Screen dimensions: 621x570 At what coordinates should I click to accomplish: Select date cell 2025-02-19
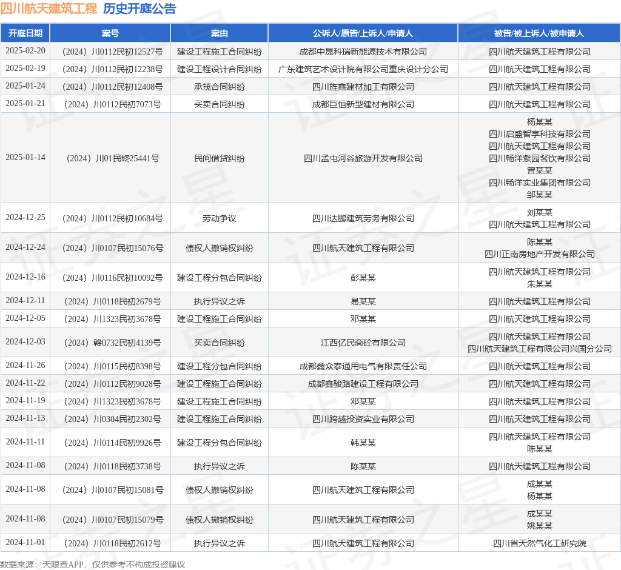(25, 68)
